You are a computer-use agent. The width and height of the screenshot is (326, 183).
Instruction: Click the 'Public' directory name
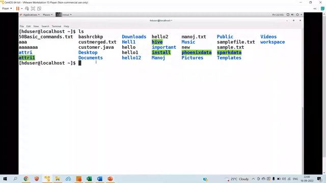coord(225,37)
